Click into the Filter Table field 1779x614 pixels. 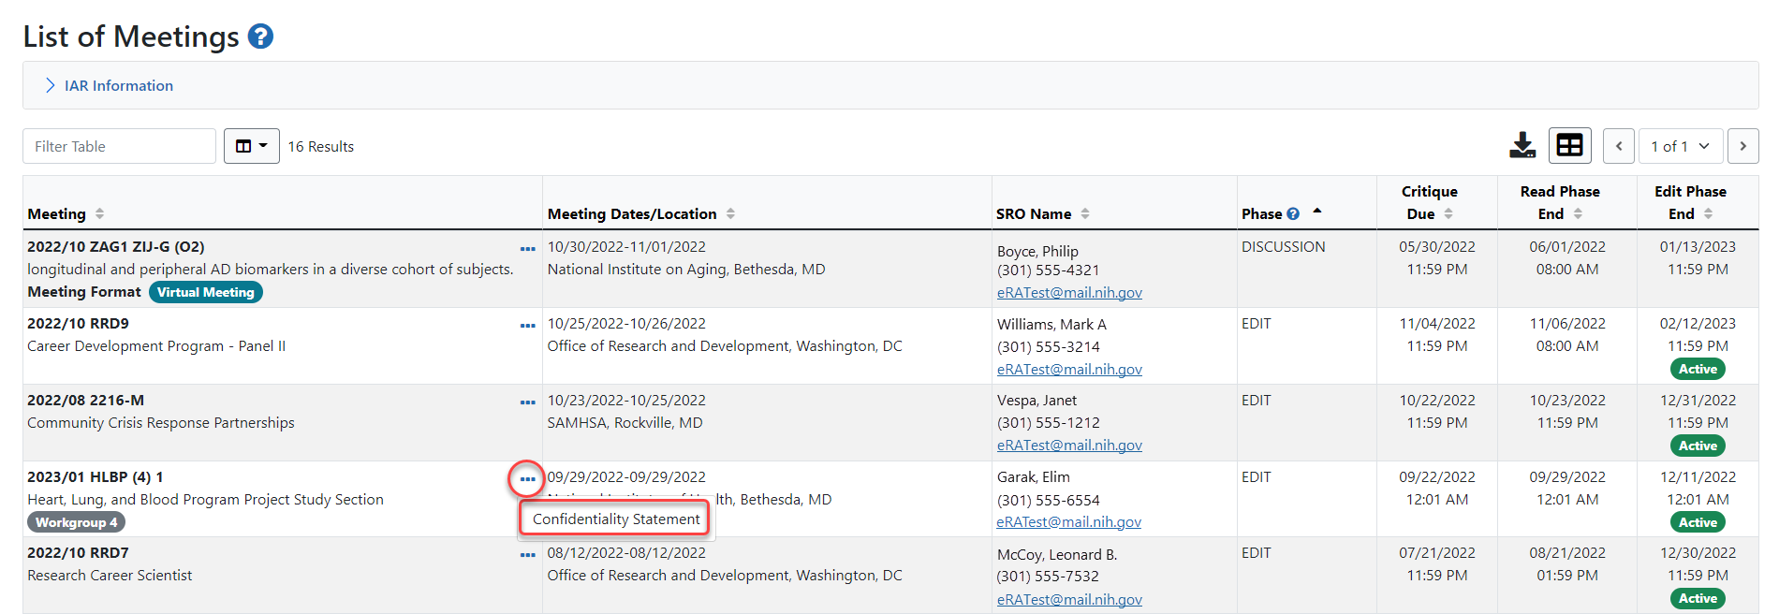point(119,146)
